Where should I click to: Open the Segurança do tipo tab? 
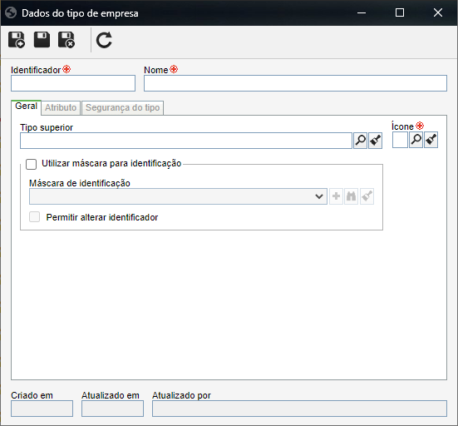[123, 107]
